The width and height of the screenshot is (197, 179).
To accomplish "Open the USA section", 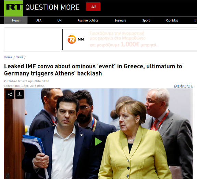I will click(x=38, y=20).
